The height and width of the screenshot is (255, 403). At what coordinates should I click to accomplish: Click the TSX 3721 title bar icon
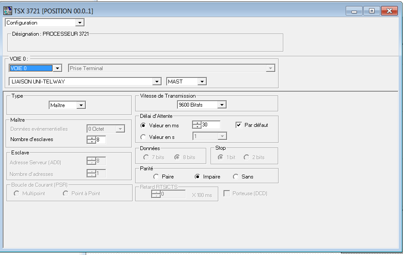tap(7, 10)
